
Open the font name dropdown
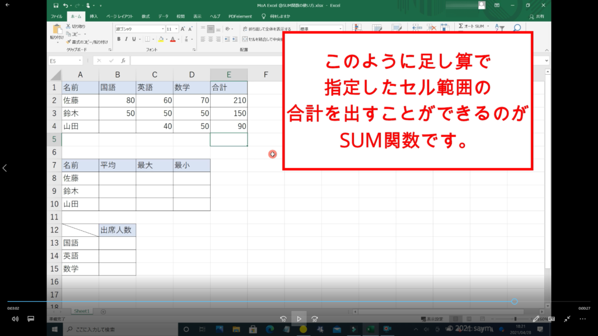(162, 29)
